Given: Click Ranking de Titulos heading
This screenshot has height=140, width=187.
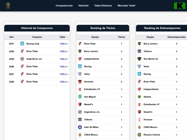Looking at the screenshot, I should click(103, 28).
